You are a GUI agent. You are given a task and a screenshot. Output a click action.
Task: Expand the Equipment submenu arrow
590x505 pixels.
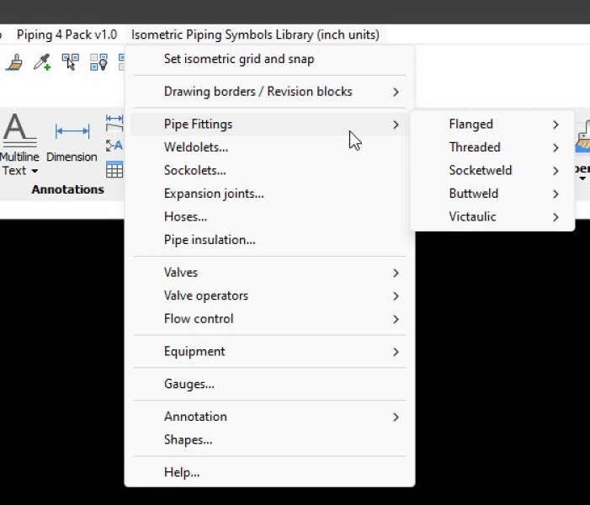(396, 352)
